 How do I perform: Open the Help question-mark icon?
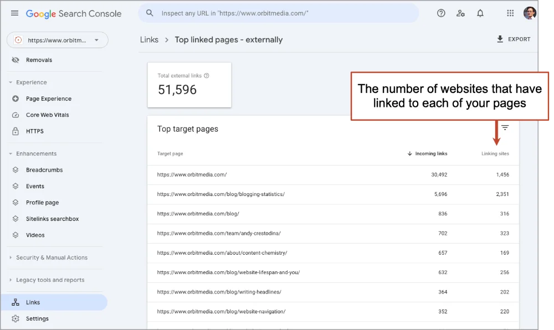(x=441, y=13)
